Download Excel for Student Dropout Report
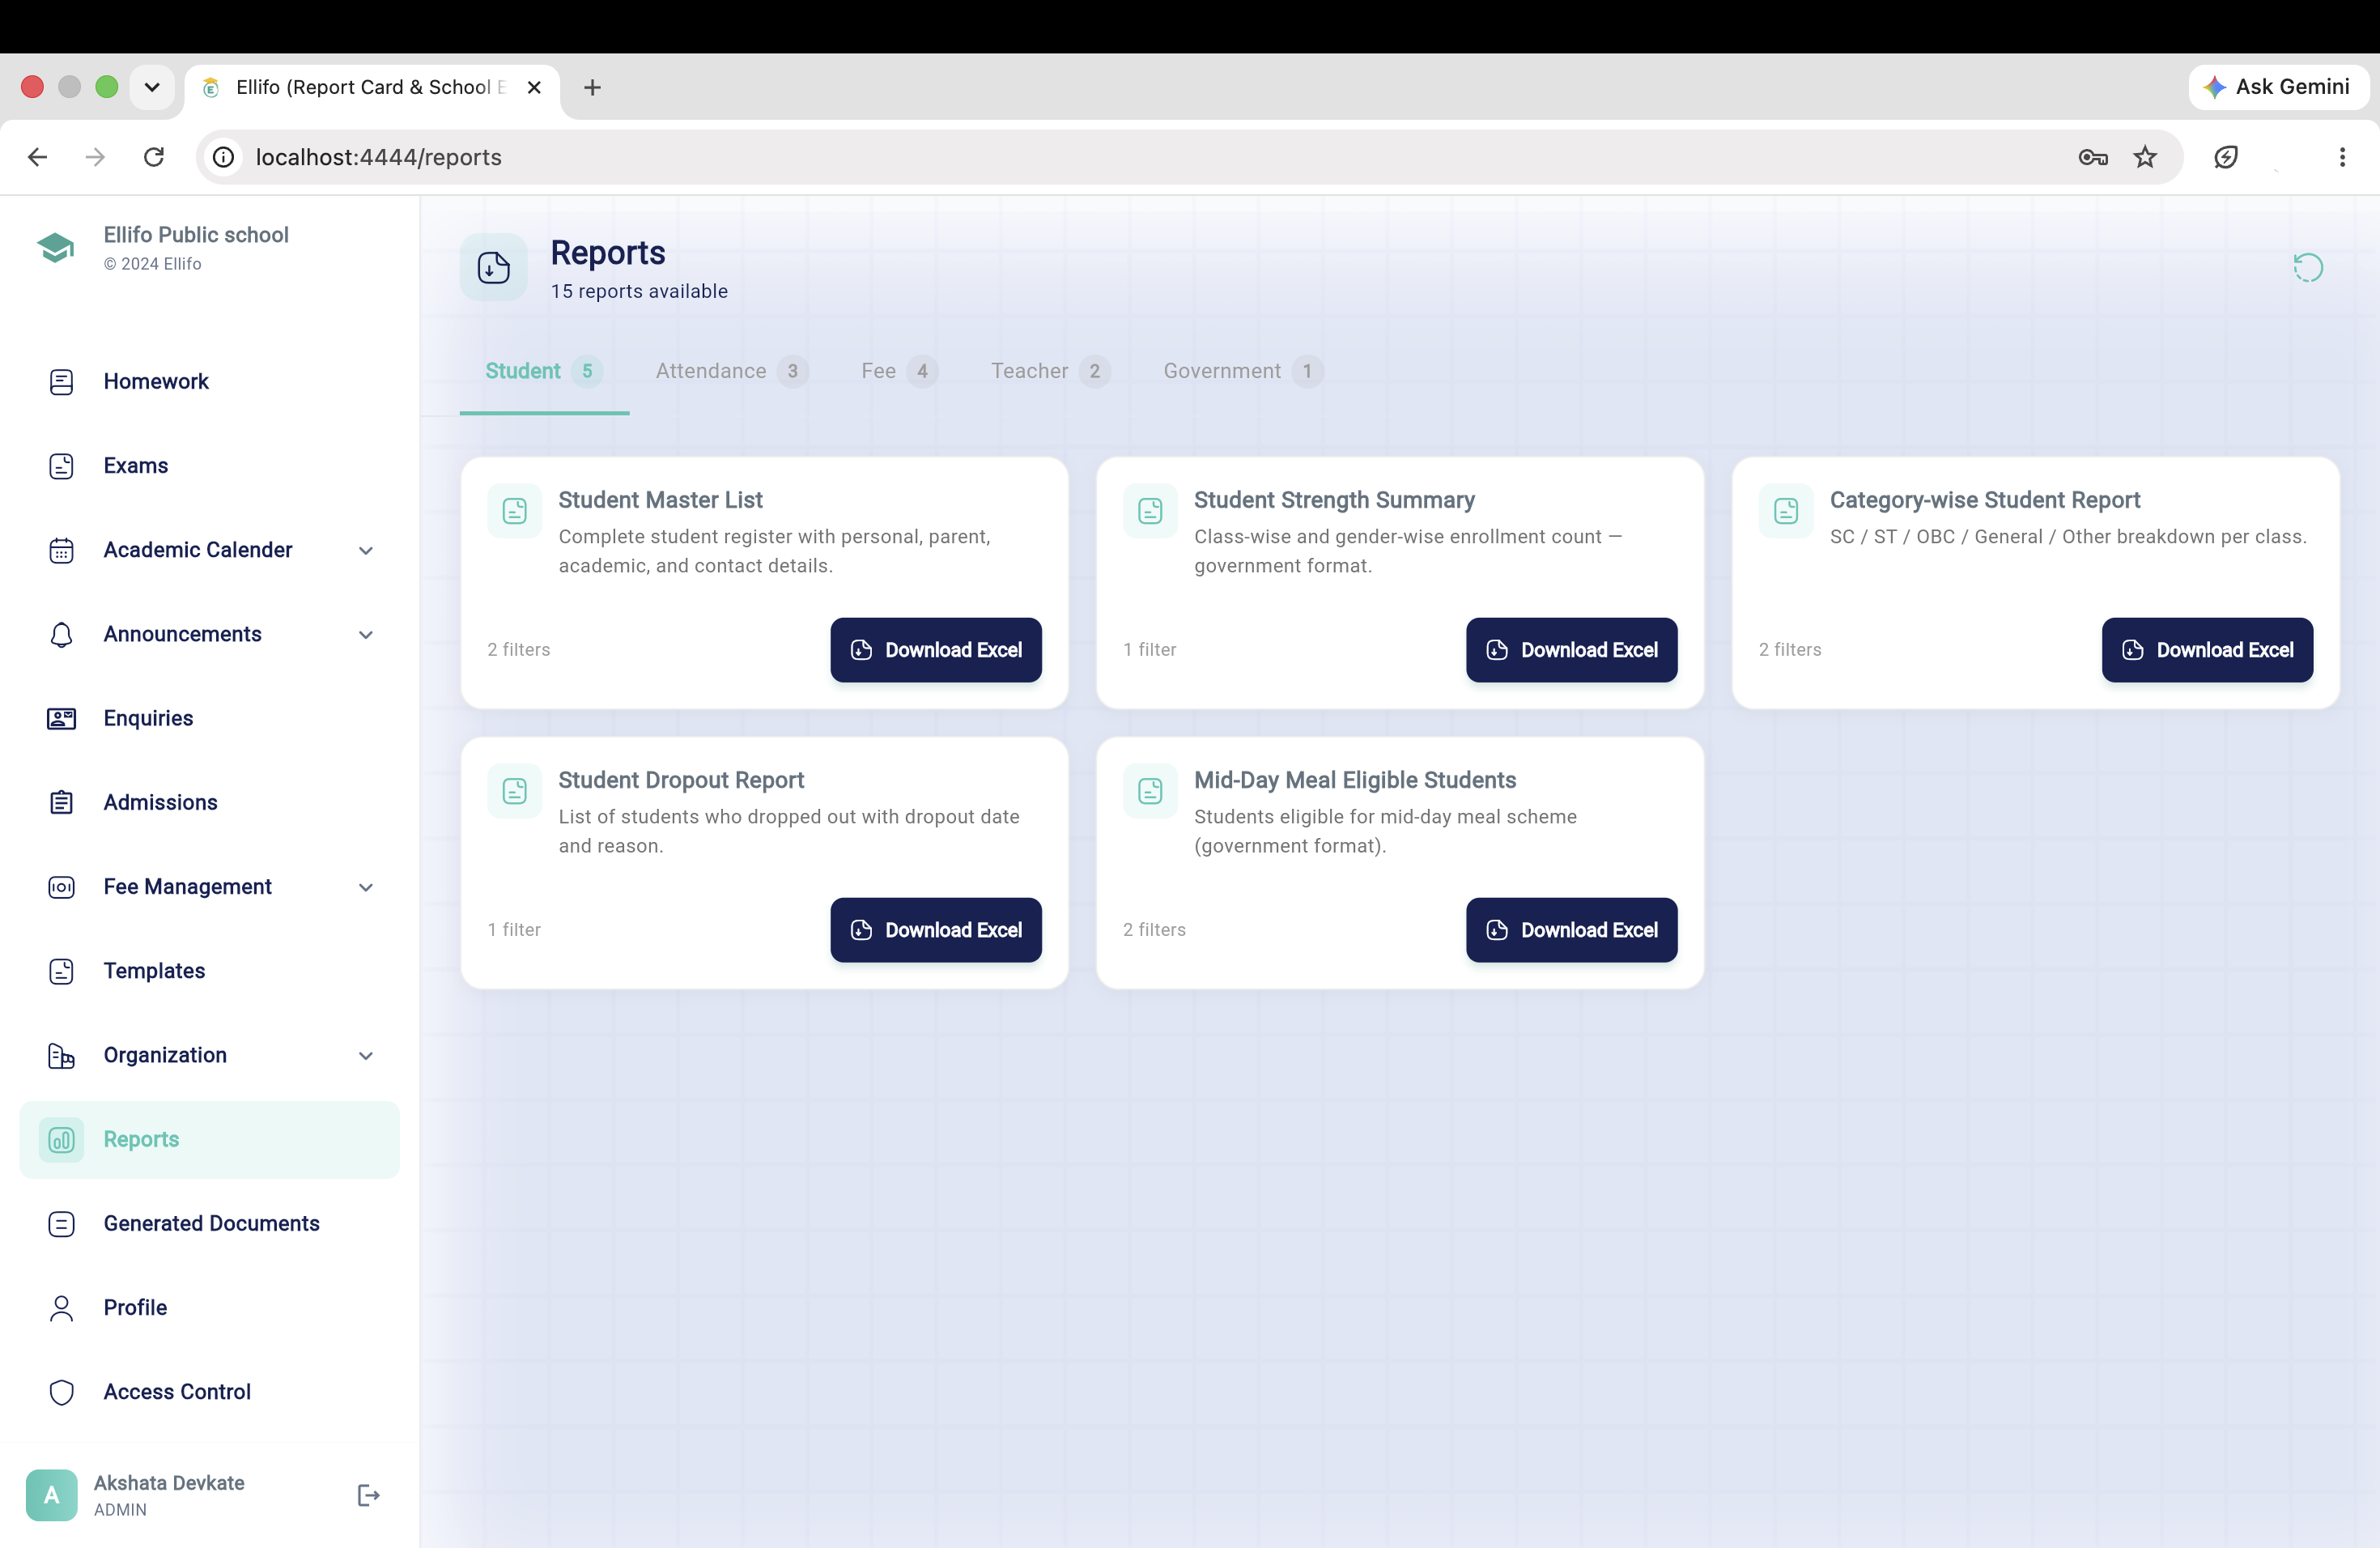This screenshot has width=2380, height=1548. pos(935,930)
